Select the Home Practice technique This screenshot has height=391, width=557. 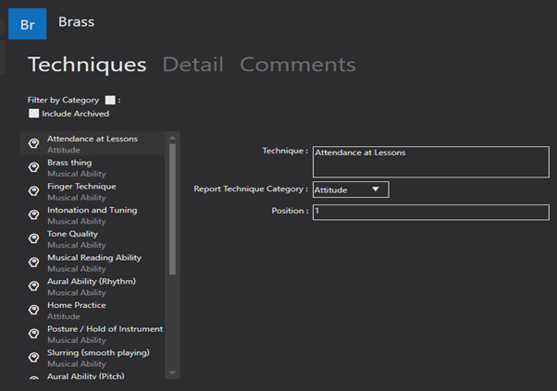coord(93,310)
